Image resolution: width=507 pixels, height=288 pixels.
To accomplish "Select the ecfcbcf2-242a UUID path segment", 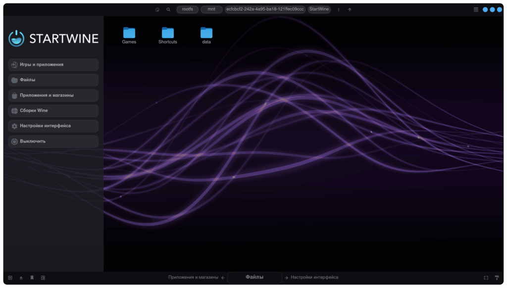I will 265,9.
